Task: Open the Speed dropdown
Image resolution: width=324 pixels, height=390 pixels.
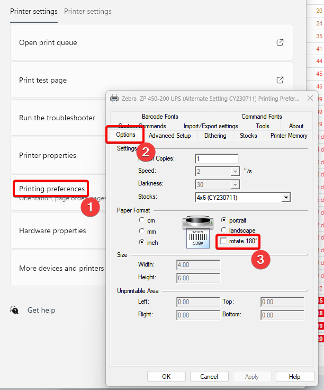Action: pyautogui.click(x=235, y=172)
